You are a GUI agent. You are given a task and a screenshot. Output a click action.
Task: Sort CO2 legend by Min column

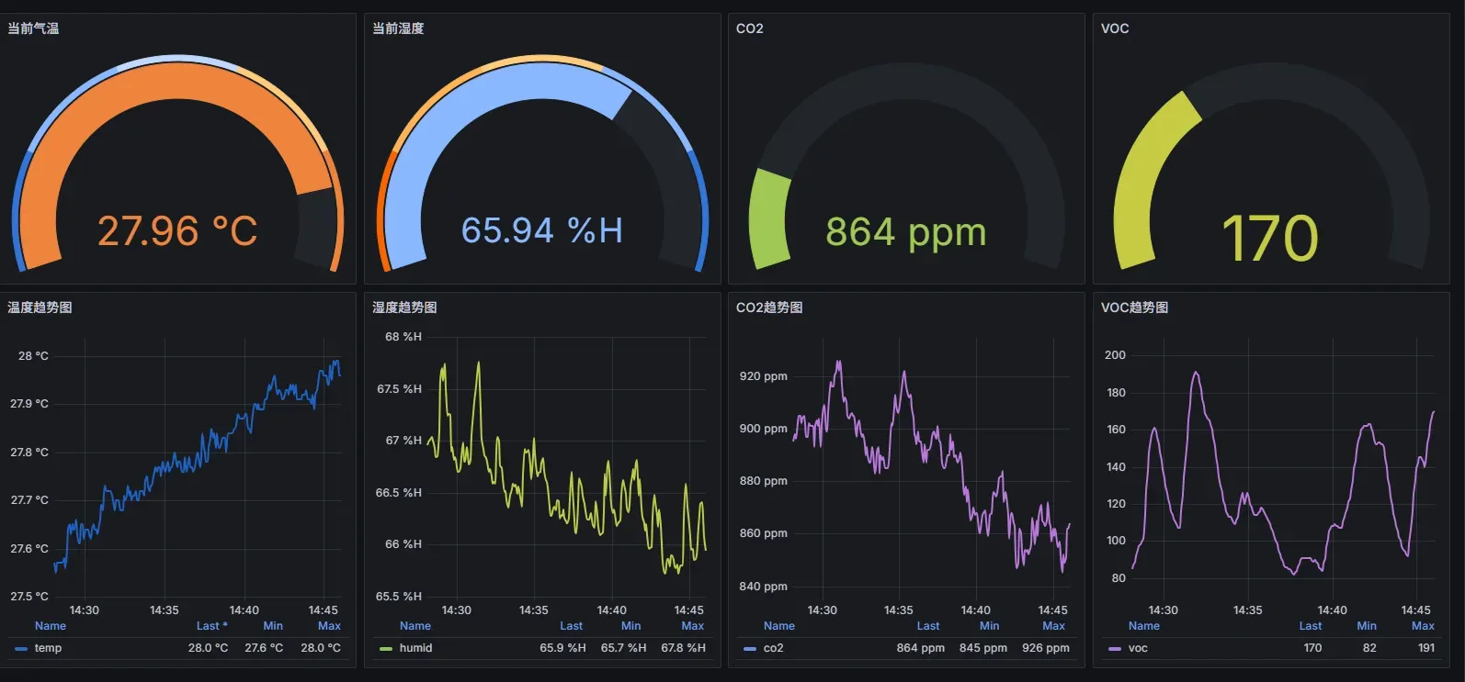coord(989,626)
